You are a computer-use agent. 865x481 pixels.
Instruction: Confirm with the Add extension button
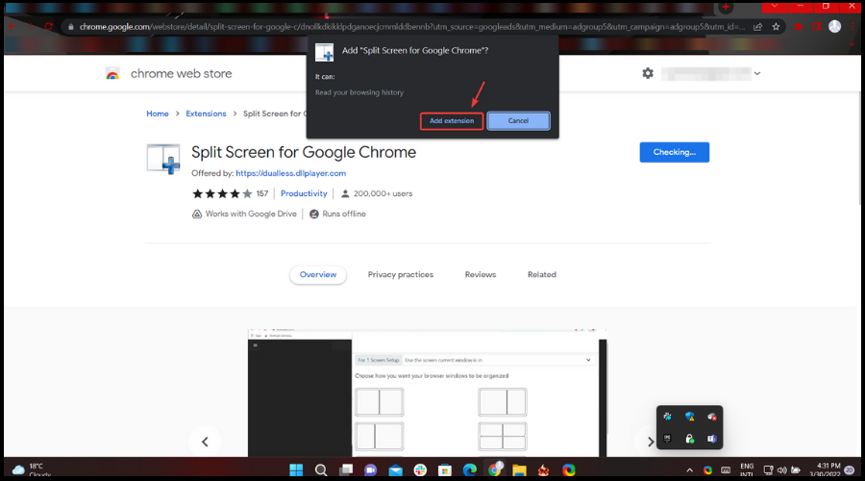point(452,121)
